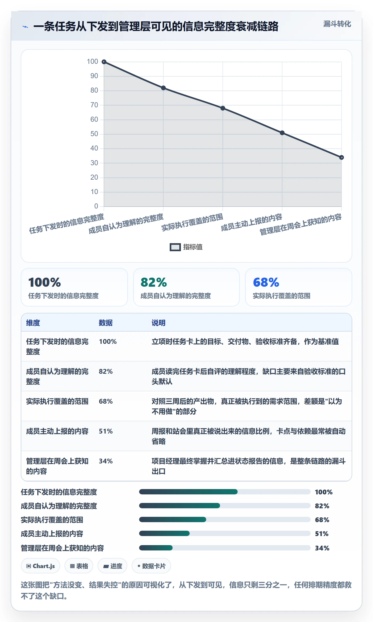Viewport: 373px width, 622px height.
Task: Click the 说明 column header
Action: point(159,323)
